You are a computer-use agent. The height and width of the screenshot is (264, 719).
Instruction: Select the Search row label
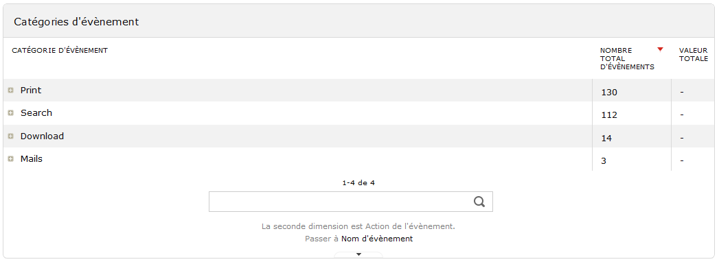[x=36, y=113]
